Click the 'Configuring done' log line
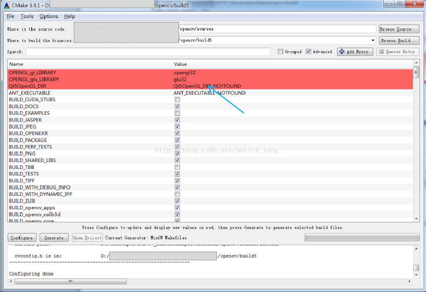Viewport: 426px width, 292px height. coord(31,274)
